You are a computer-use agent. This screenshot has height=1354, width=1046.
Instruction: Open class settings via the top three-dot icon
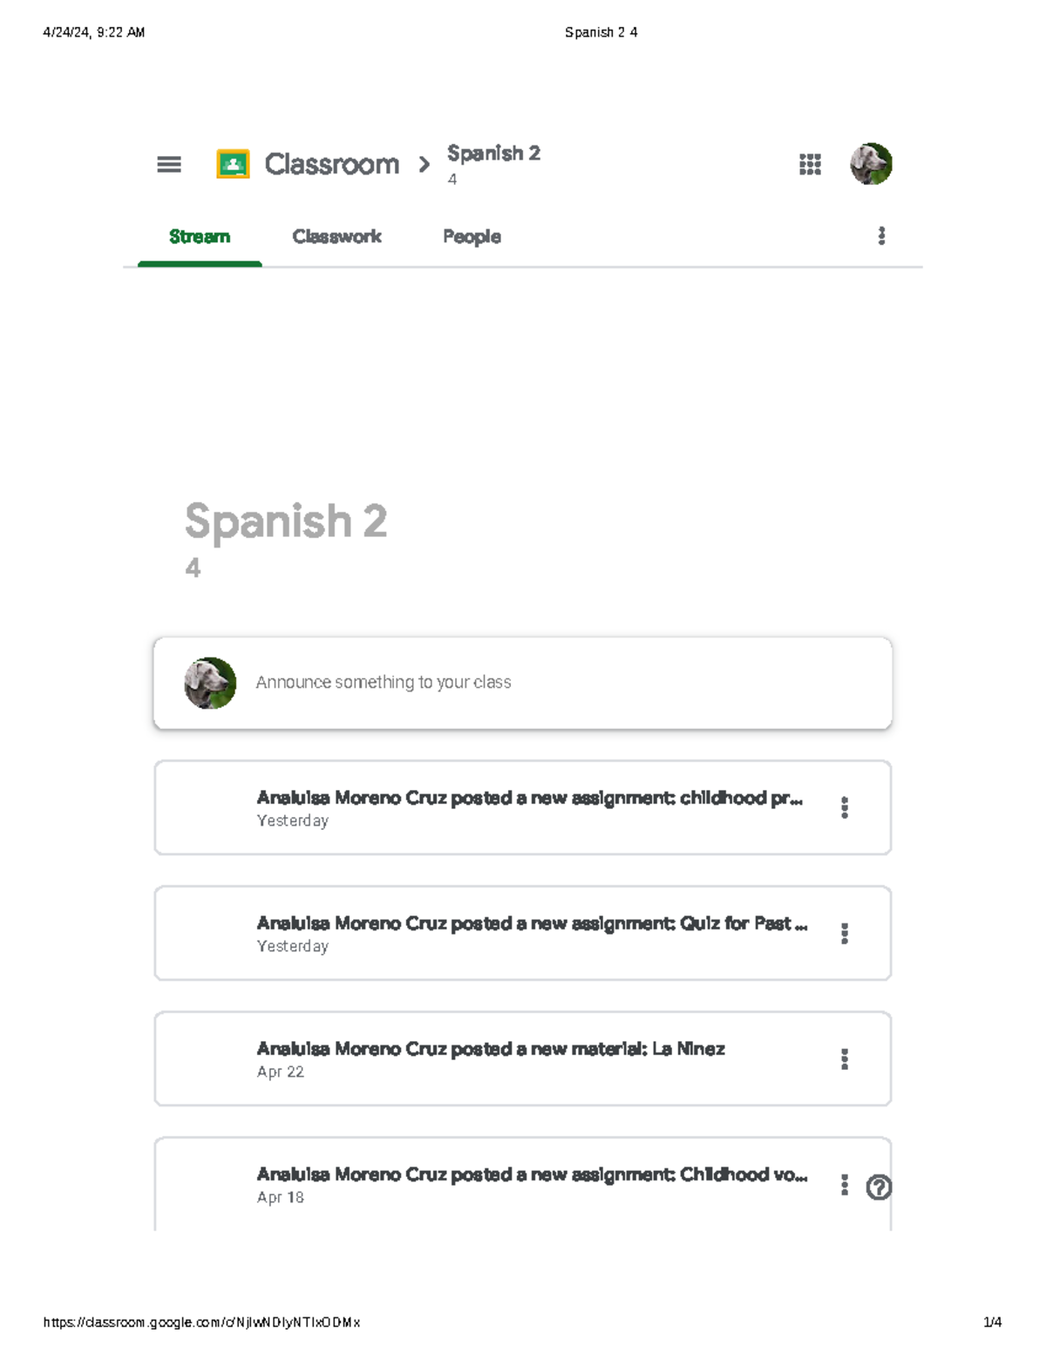tap(882, 236)
